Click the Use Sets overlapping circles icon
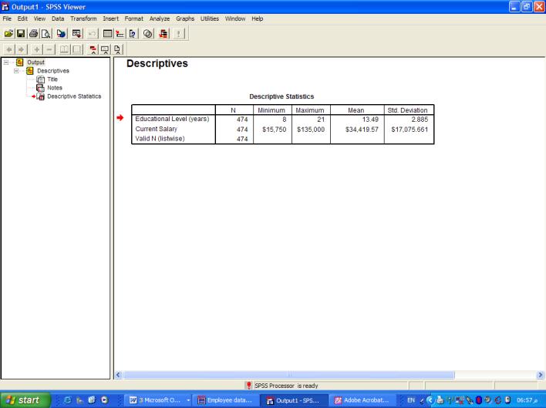This screenshot has width=546, height=408. (x=147, y=33)
